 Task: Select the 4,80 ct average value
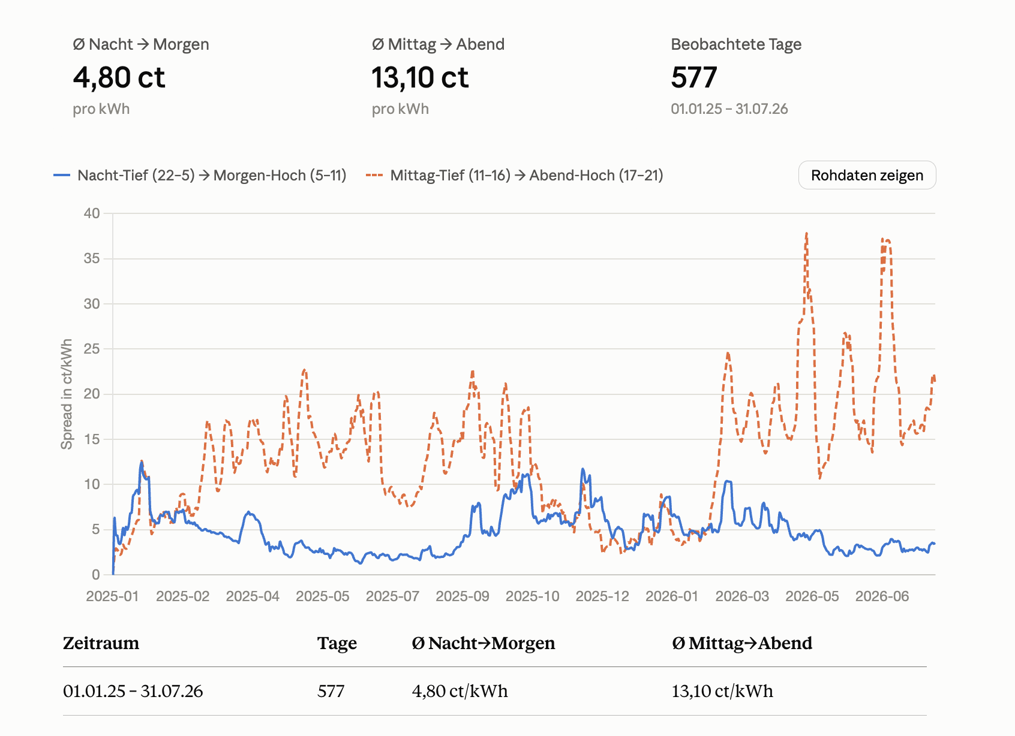coord(119,78)
